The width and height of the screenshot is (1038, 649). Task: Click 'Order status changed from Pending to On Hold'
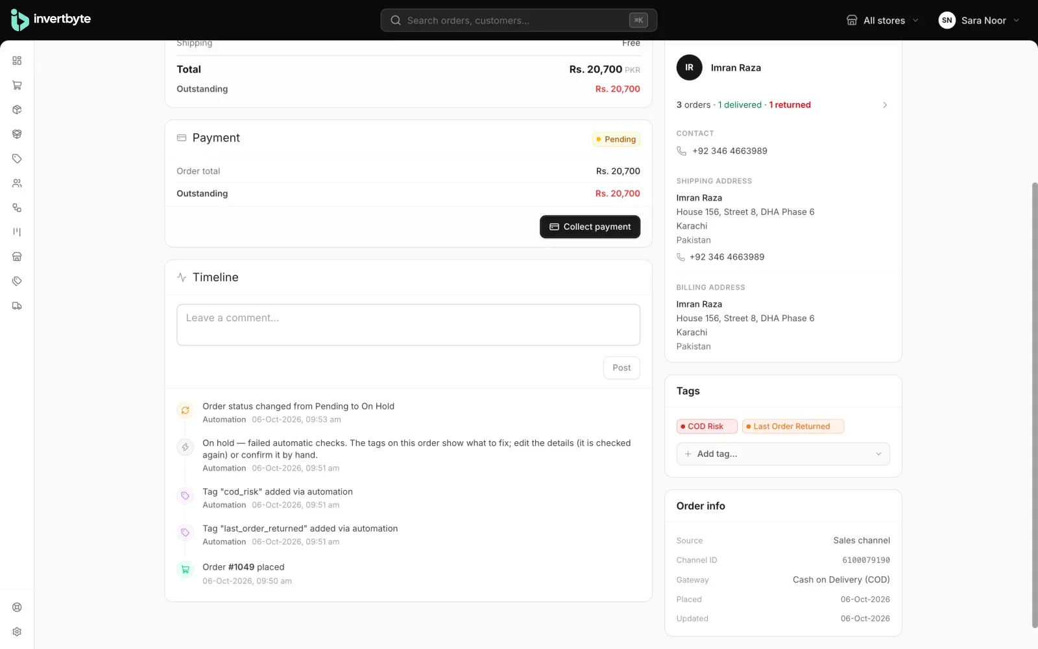(298, 406)
